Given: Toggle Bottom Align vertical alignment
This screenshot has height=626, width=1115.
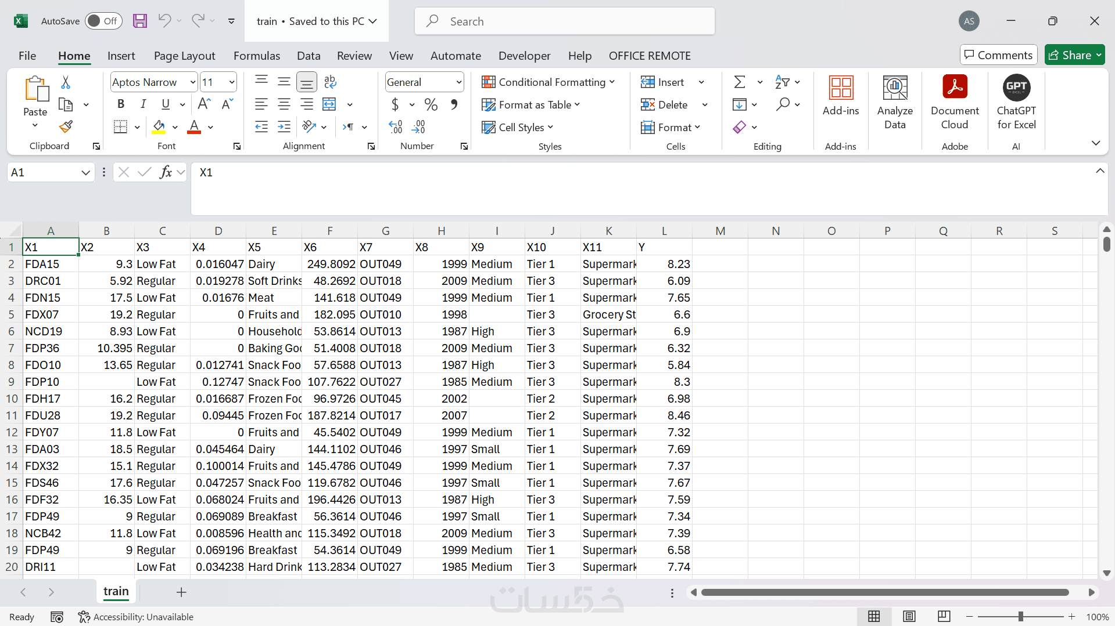Looking at the screenshot, I should (x=307, y=82).
